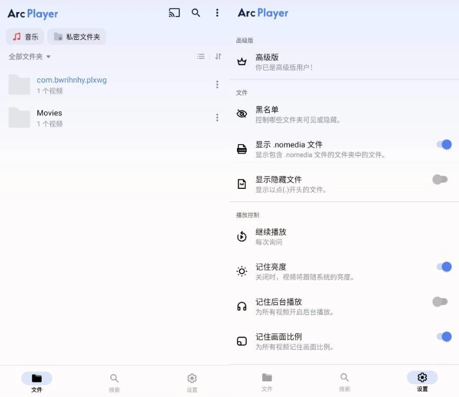459x397 pixels.
Task: Select 设置 tab in left bottom bar
Action: pos(192,382)
